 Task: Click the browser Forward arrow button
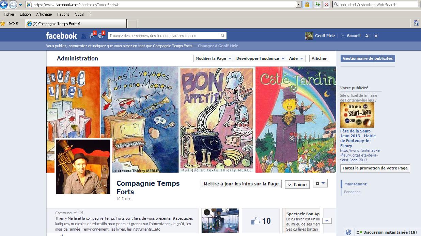click(13, 5)
